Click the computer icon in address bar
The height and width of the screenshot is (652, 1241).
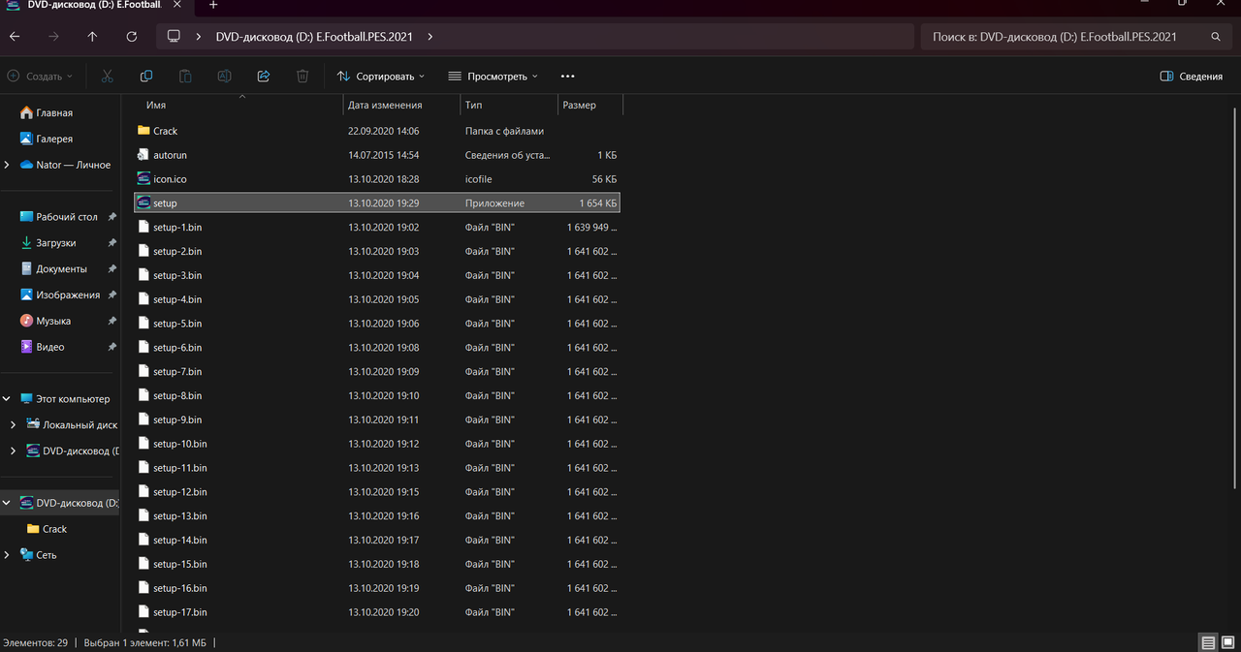[174, 37]
